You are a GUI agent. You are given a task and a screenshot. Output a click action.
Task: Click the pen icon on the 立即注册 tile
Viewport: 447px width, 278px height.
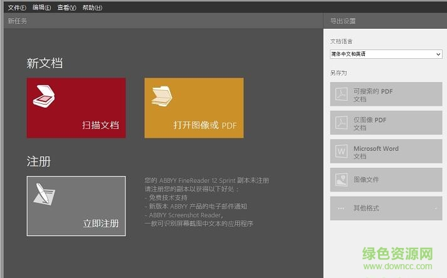(43, 195)
